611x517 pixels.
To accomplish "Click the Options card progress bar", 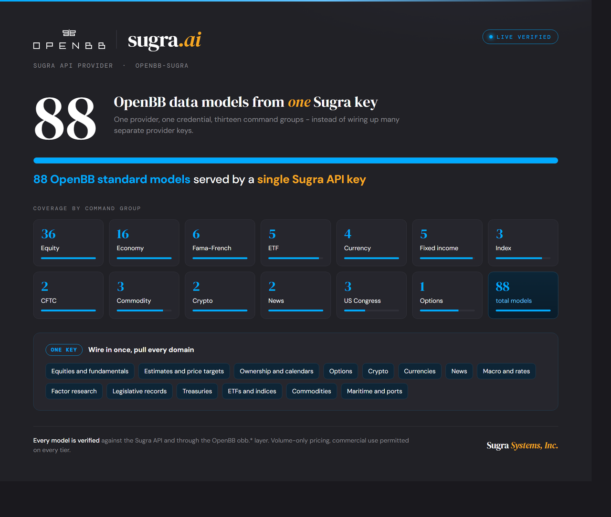I will coord(447,310).
